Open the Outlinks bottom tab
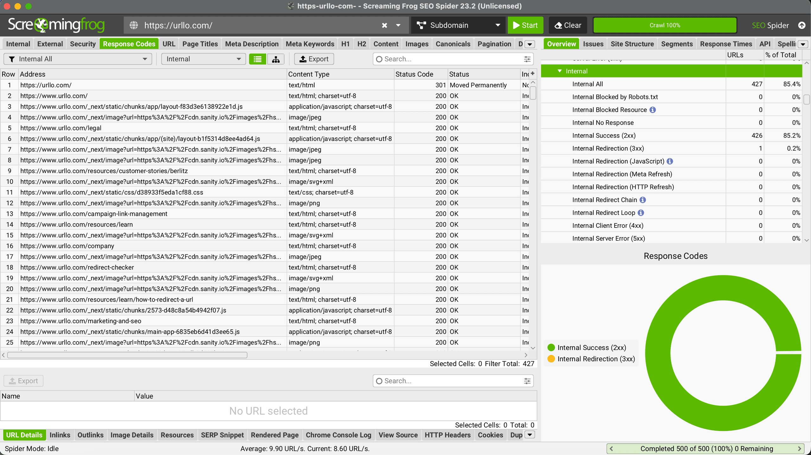The width and height of the screenshot is (811, 455). (x=90, y=435)
